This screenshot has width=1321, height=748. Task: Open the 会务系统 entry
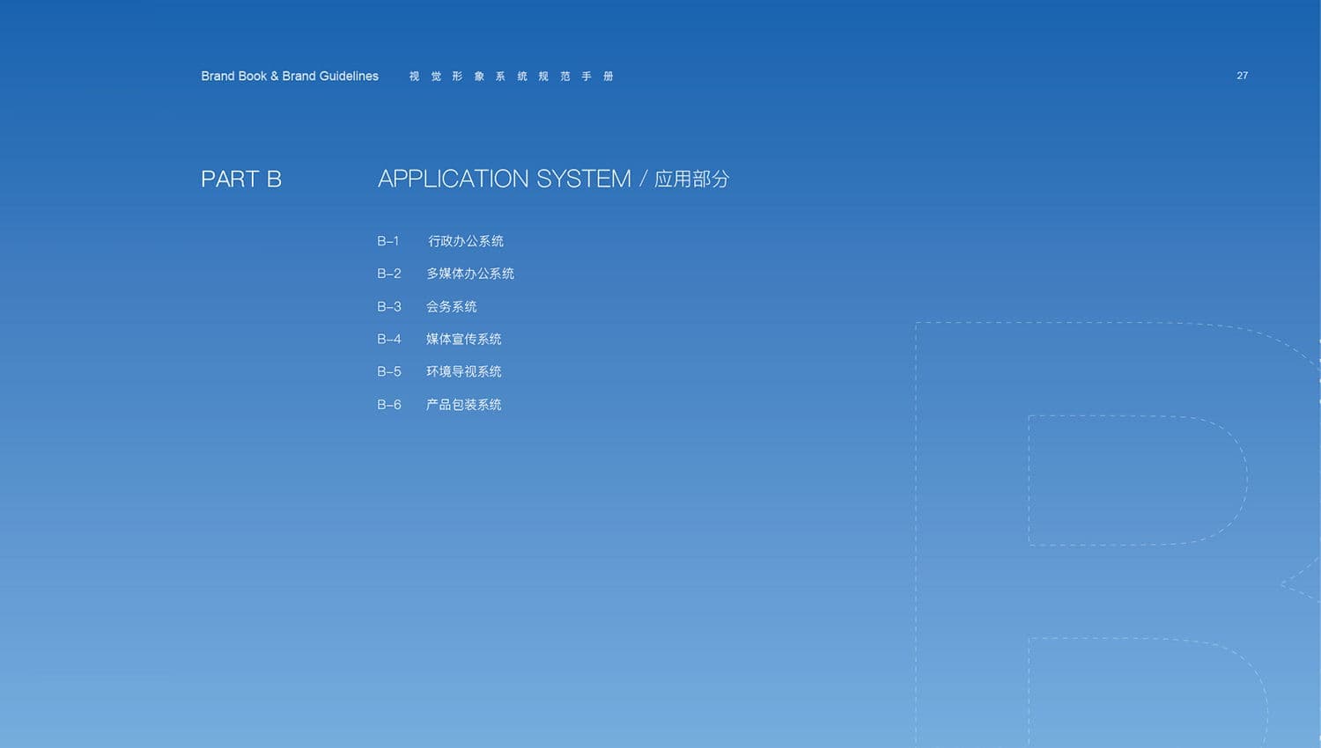point(451,306)
